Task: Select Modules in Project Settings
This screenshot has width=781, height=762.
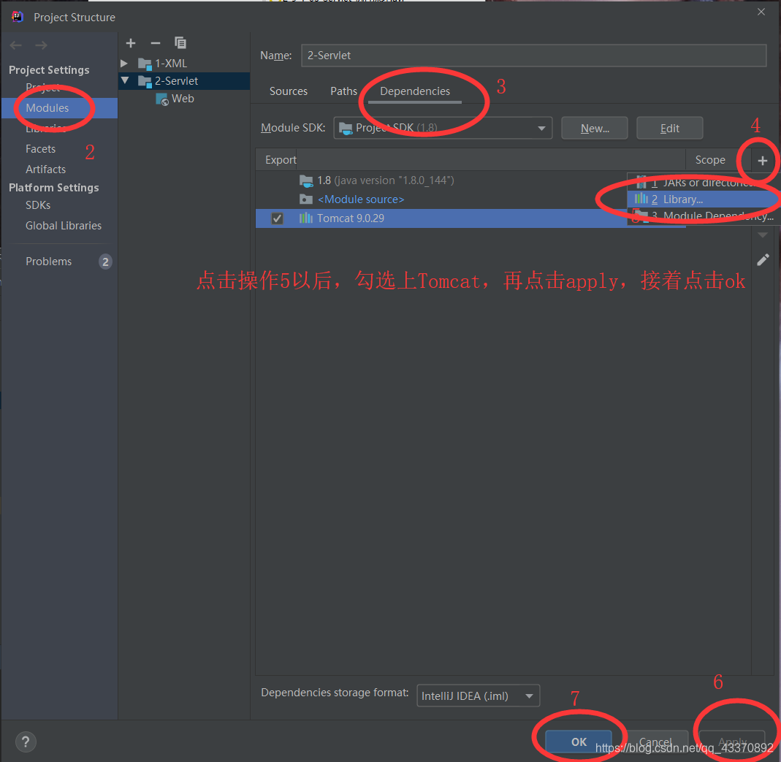Action: (x=59, y=108)
